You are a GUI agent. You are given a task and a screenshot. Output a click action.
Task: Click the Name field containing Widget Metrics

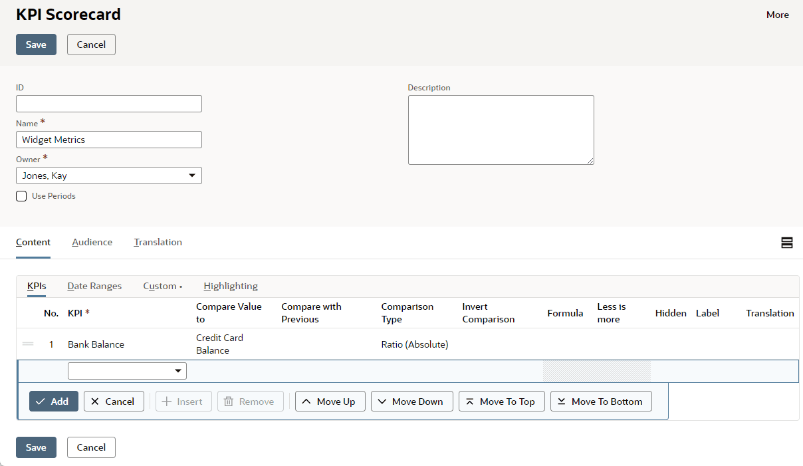pyautogui.click(x=109, y=140)
